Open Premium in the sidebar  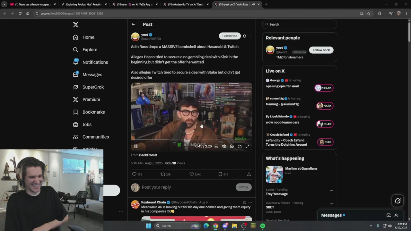(86, 99)
